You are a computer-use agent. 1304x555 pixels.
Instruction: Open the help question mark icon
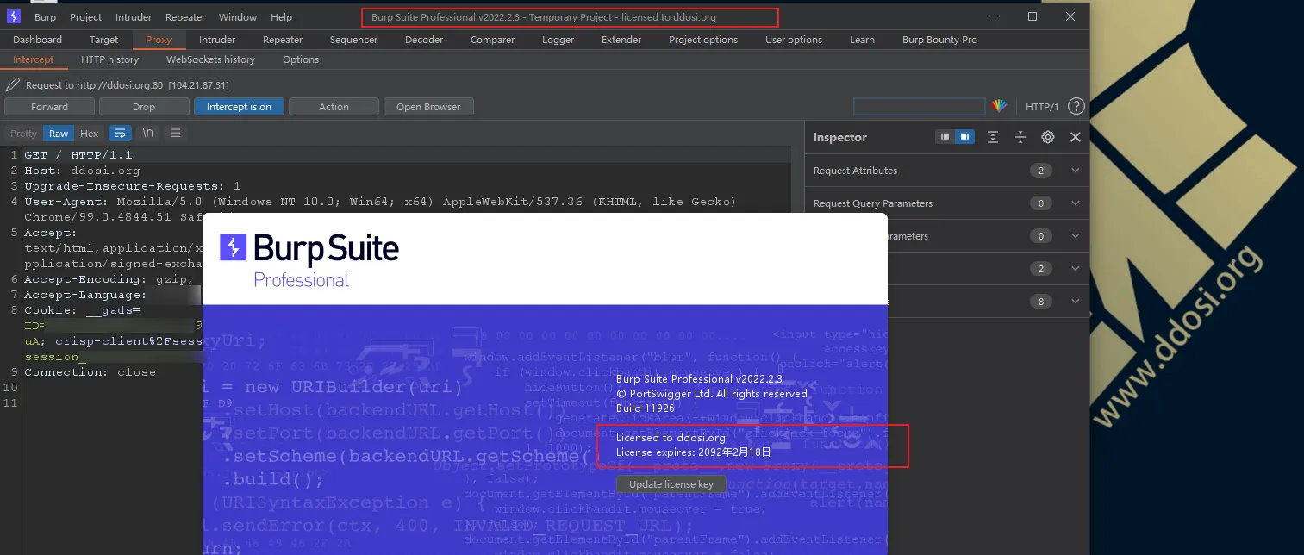[x=1076, y=107]
